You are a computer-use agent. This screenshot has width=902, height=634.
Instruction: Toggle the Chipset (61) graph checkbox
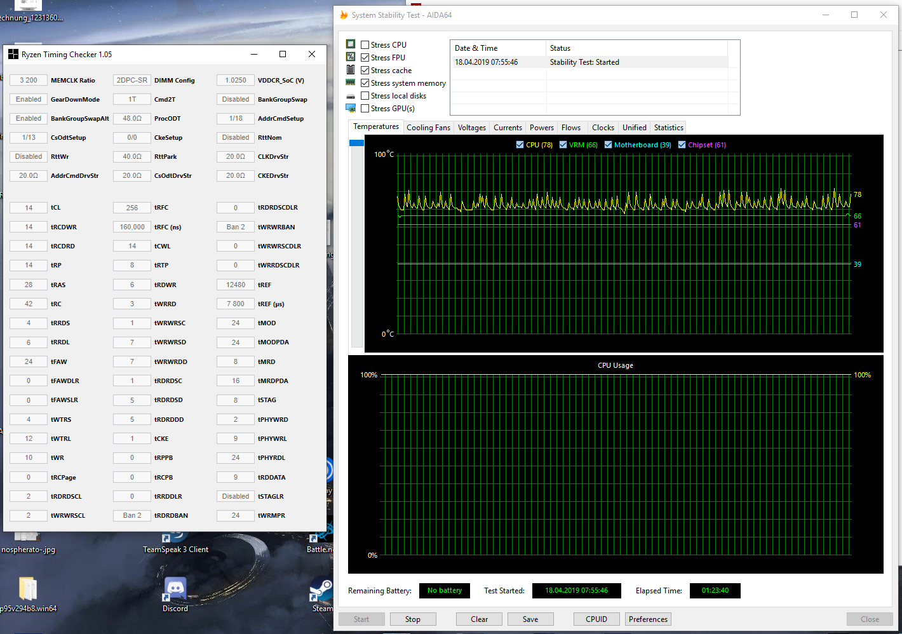coord(682,145)
